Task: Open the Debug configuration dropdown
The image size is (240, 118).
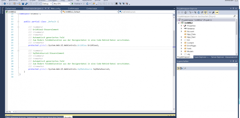Action: point(51,3)
